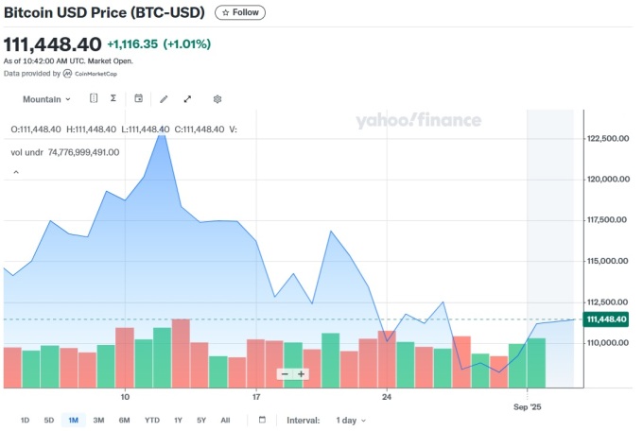The height and width of the screenshot is (431, 643).
Task: Collapse the volume indicator chevron
Action: pyautogui.click(x=15, y=172)
